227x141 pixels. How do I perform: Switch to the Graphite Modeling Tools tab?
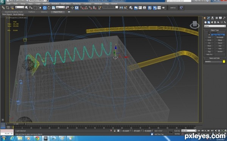pos(14,12)
